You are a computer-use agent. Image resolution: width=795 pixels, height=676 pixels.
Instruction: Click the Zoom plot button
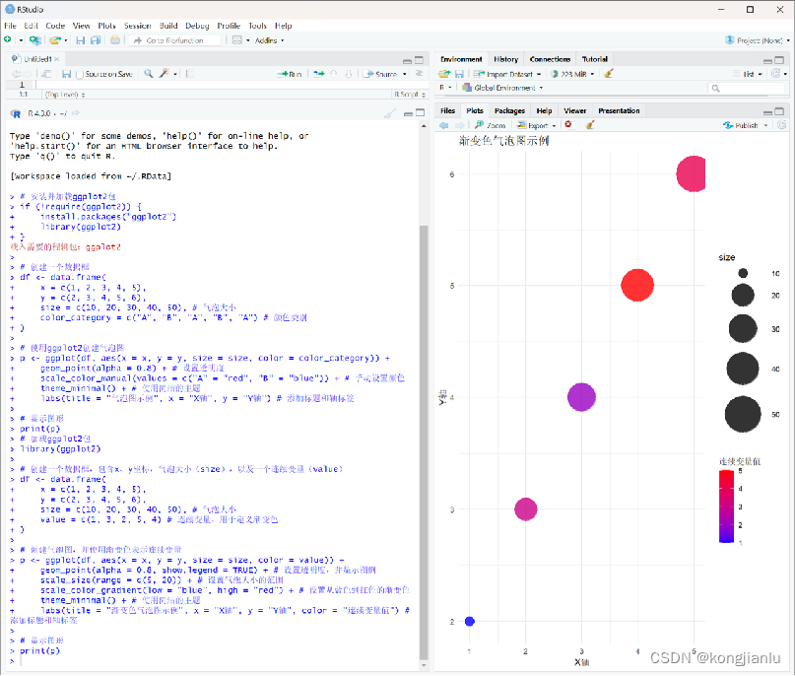[491, 125]
